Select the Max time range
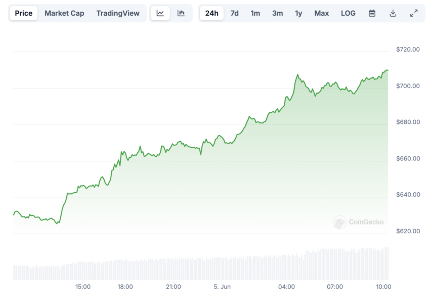 tap(322, 13)
